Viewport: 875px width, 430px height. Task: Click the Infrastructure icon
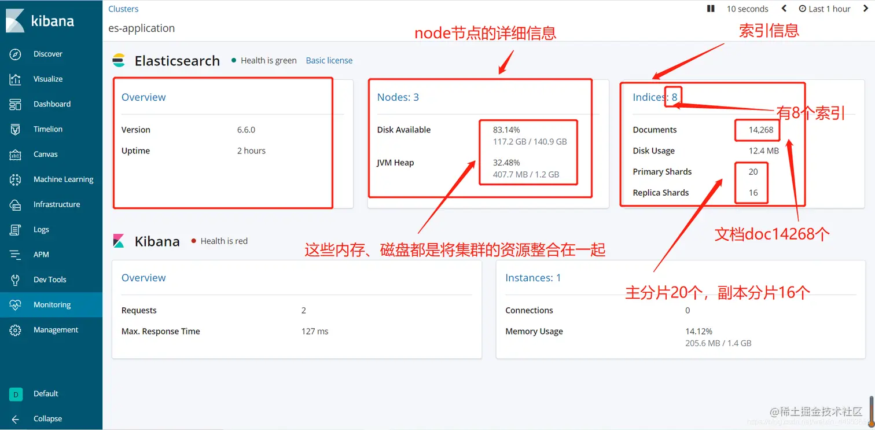(x=16, y=204)
